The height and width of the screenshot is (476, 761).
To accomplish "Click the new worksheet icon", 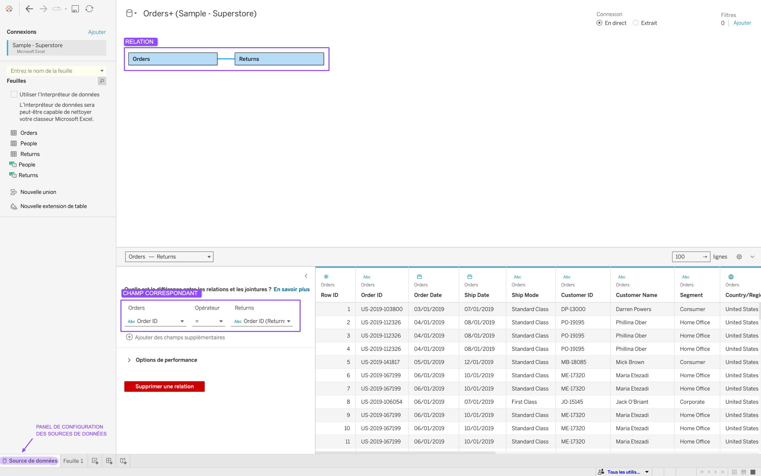I will point(95,461).
